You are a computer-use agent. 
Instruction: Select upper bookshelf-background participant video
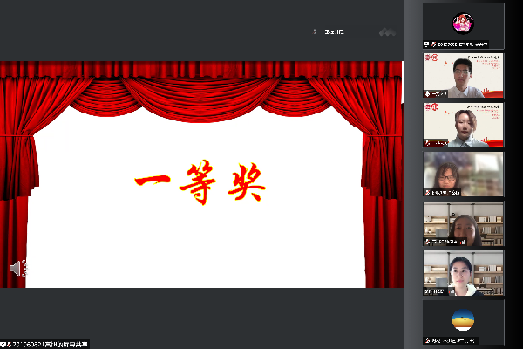coord(463,222)
